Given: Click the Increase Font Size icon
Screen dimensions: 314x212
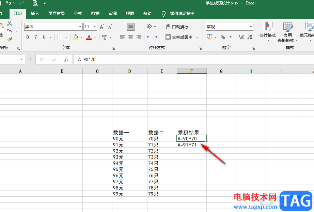Looking at the screenshot, I should point(102,27).
